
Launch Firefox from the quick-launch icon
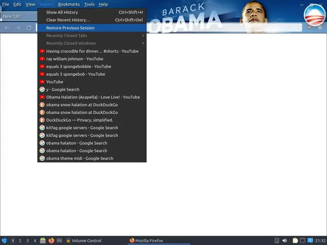[x=51, y=241]
